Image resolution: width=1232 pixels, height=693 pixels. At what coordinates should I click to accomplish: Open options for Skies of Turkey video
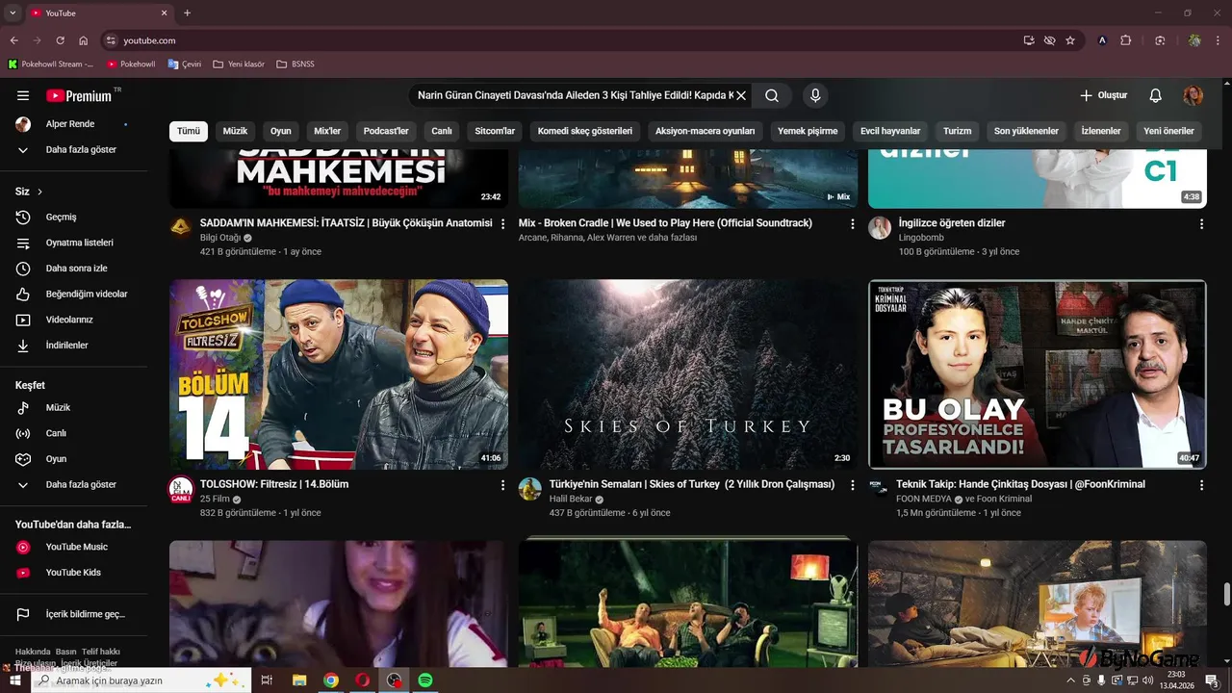coord(852,485)
